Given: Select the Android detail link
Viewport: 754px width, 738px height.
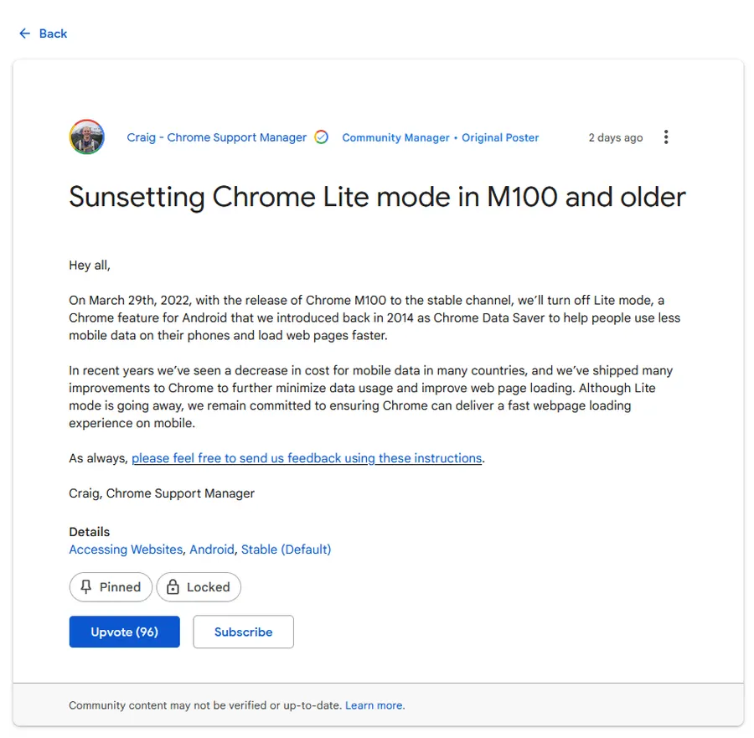Looking at the screenshot, I should [x=212, y=550].
